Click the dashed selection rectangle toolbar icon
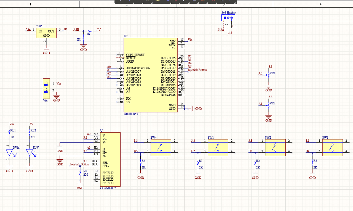Image resolution: width=353 pixels, height=211 pixels. (139, 1)
